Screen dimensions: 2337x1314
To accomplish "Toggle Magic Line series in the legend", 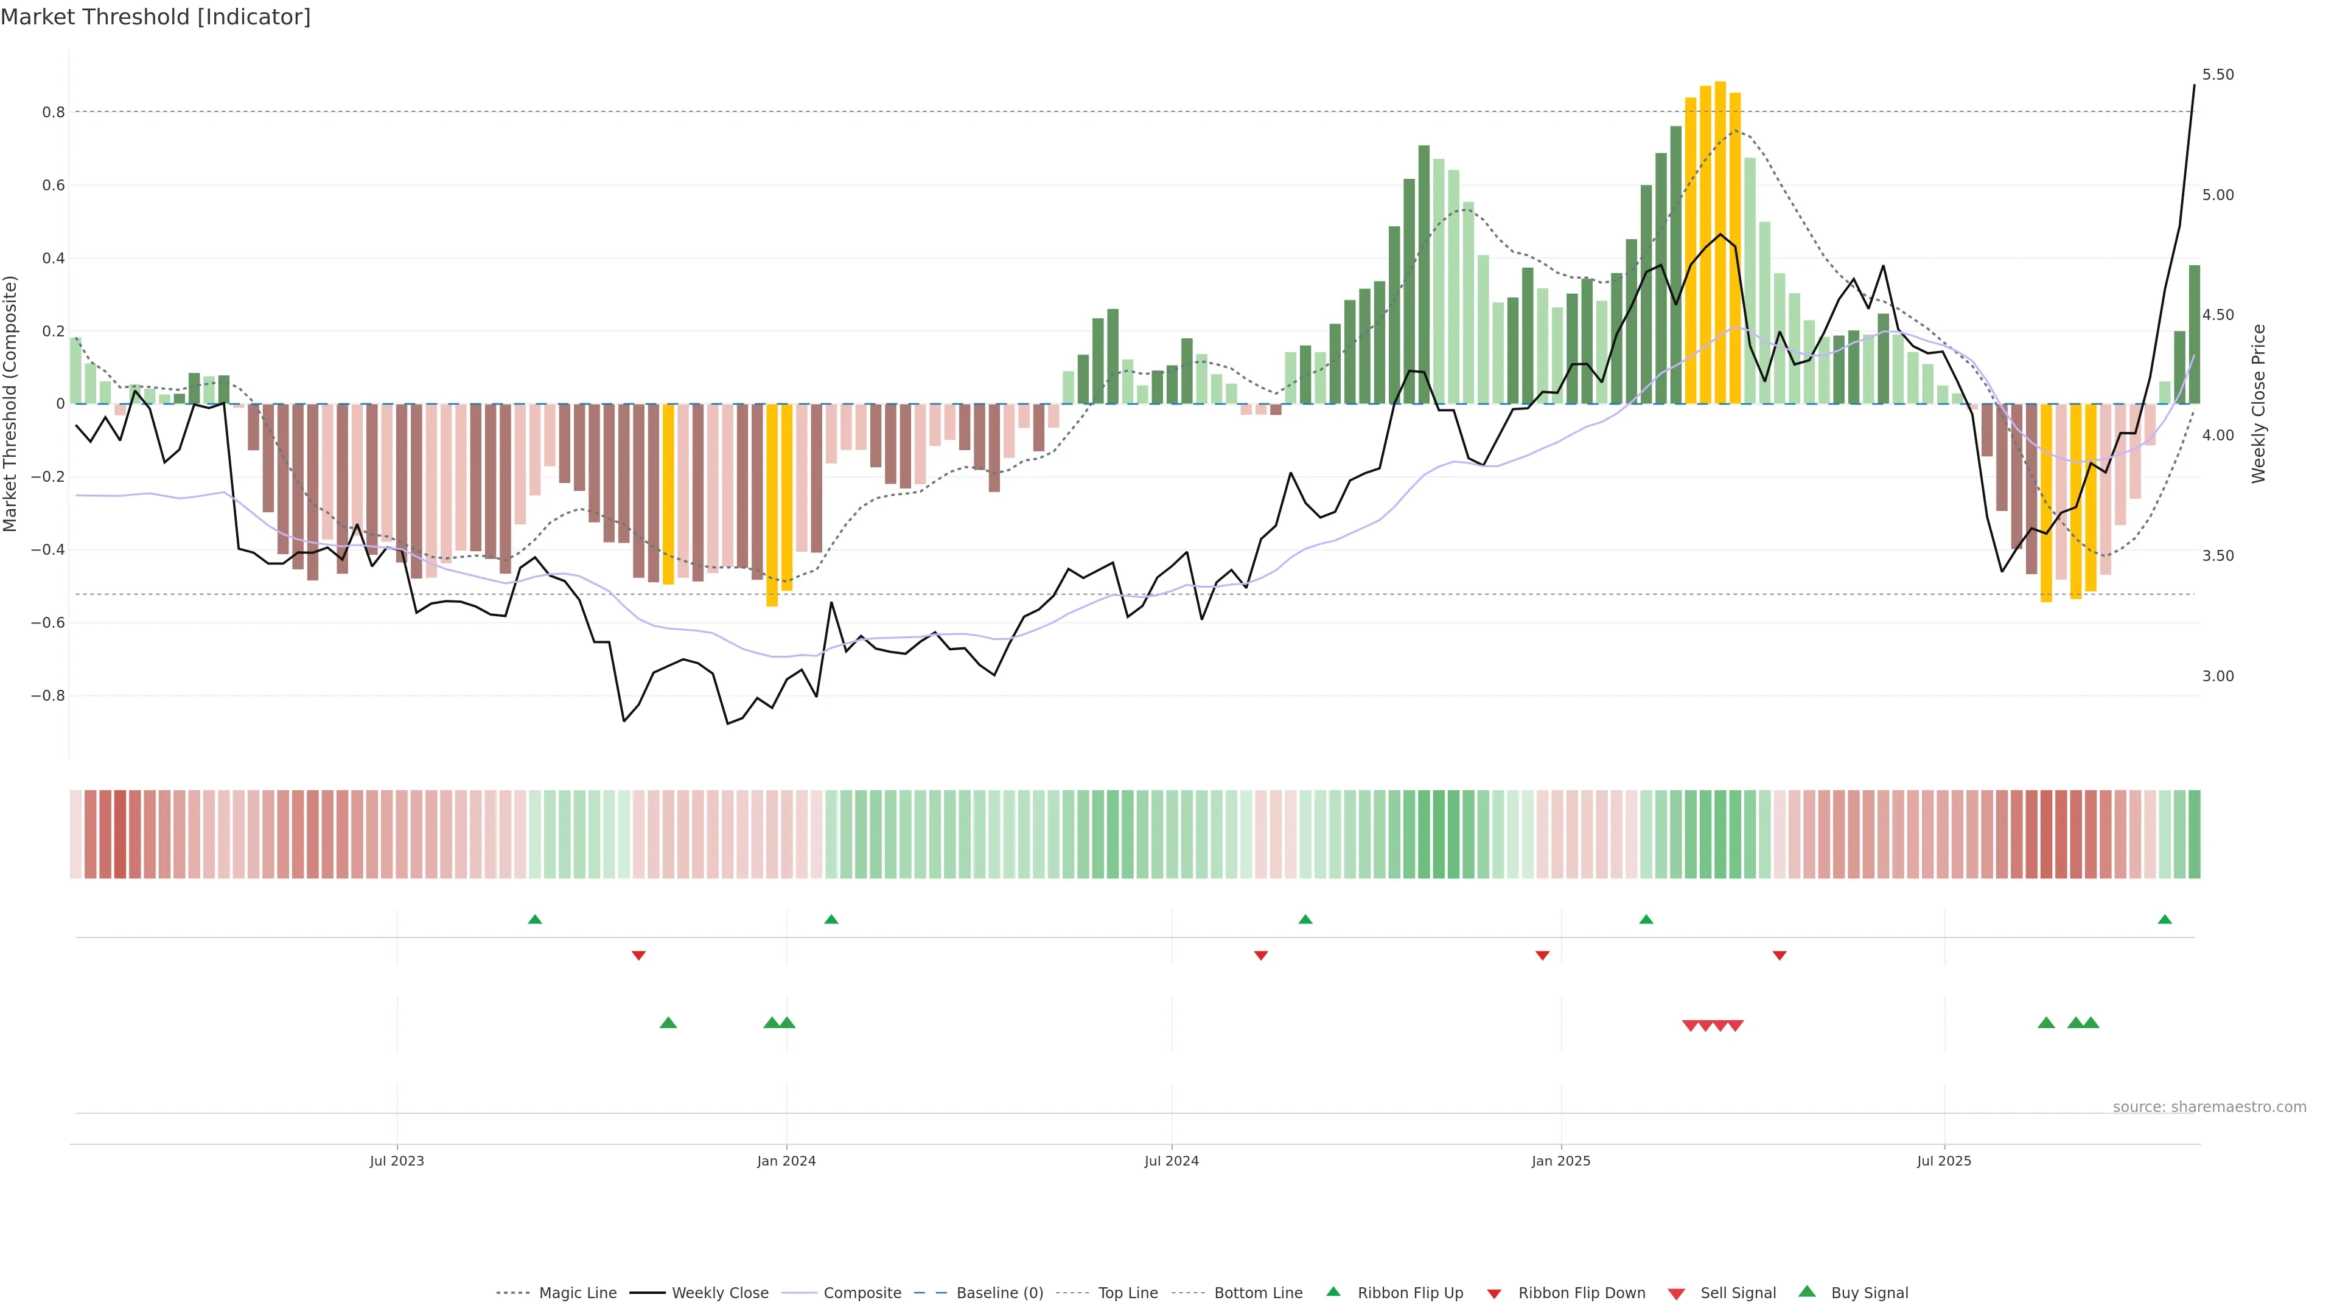I will (x=577, y=1293).
